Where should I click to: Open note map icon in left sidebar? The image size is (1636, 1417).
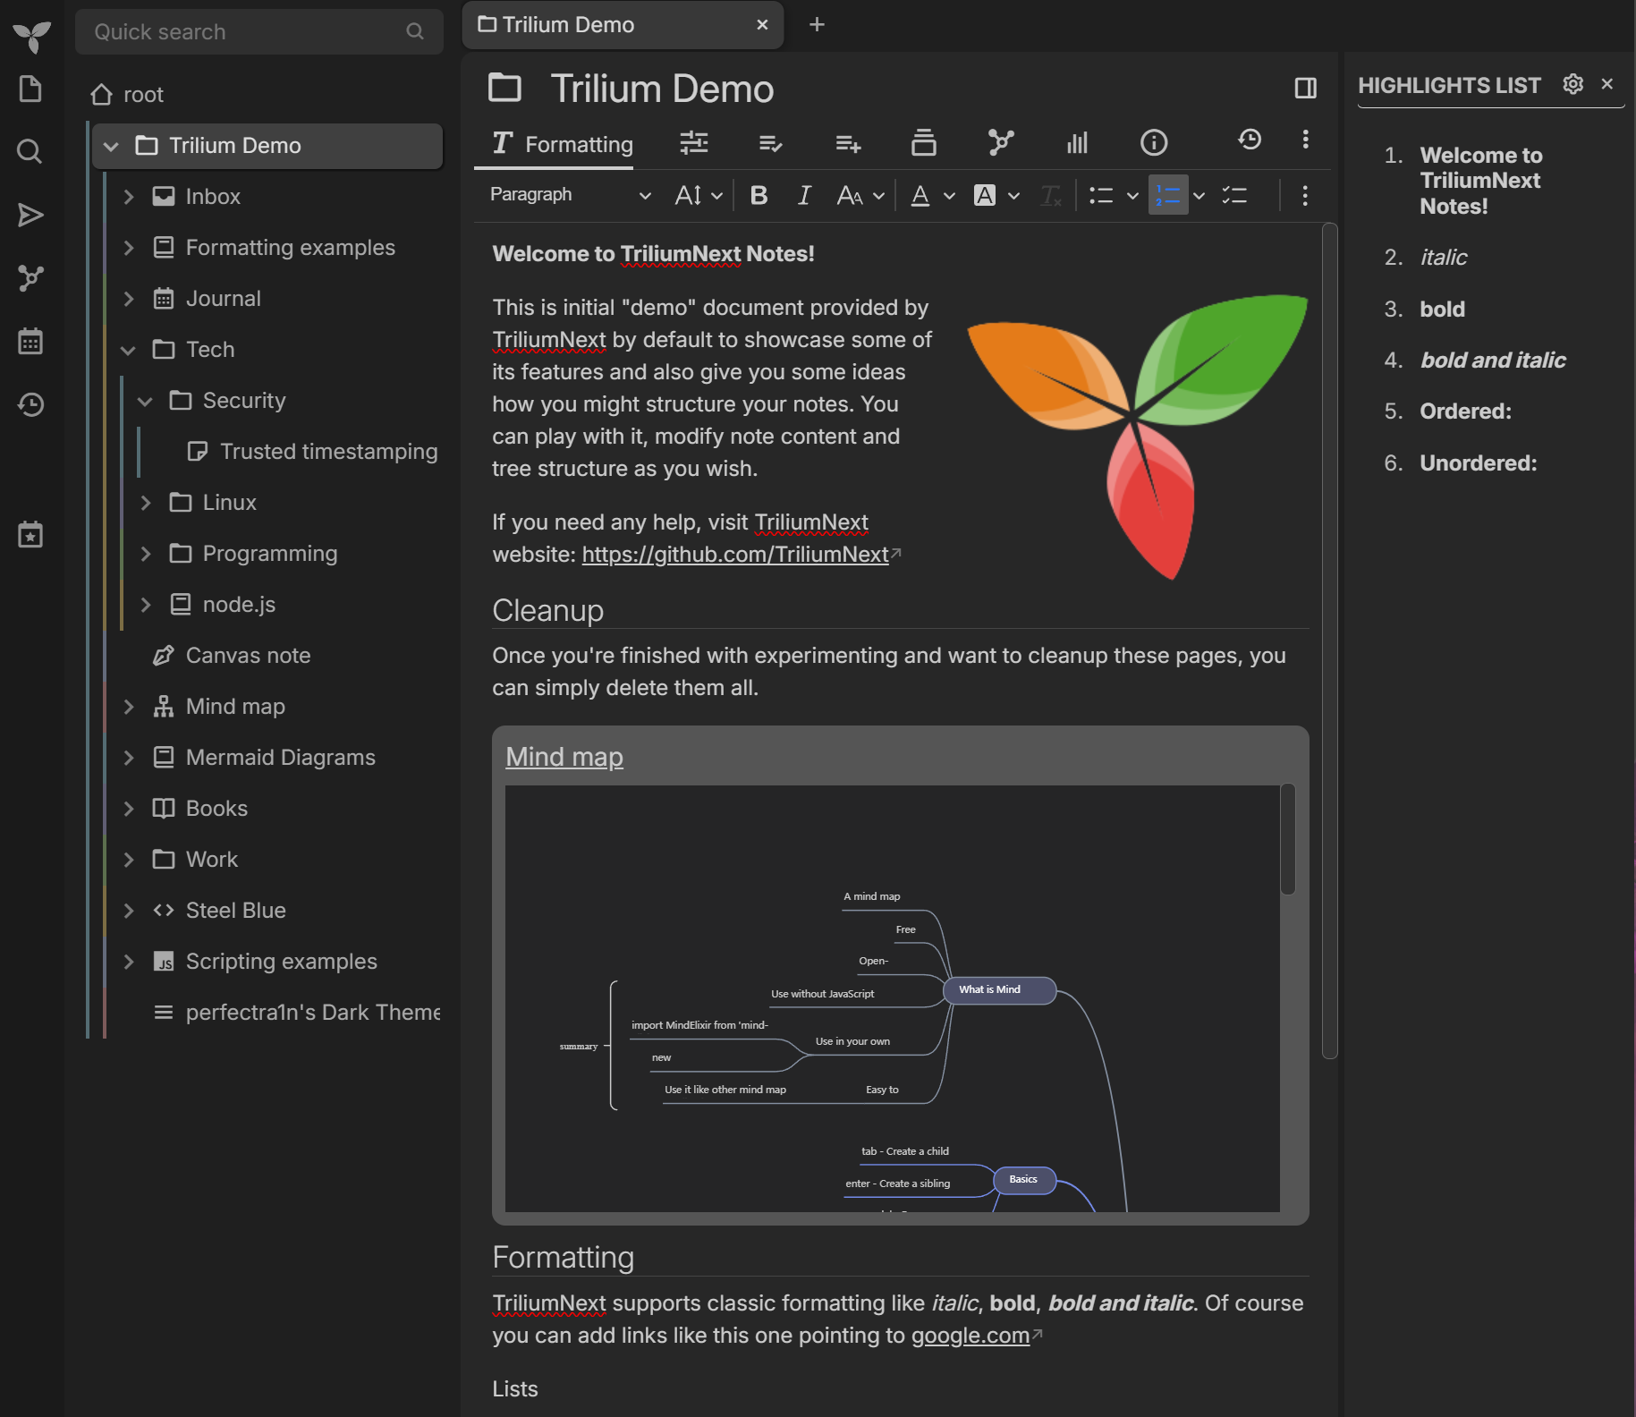click(x=30, y=278)
